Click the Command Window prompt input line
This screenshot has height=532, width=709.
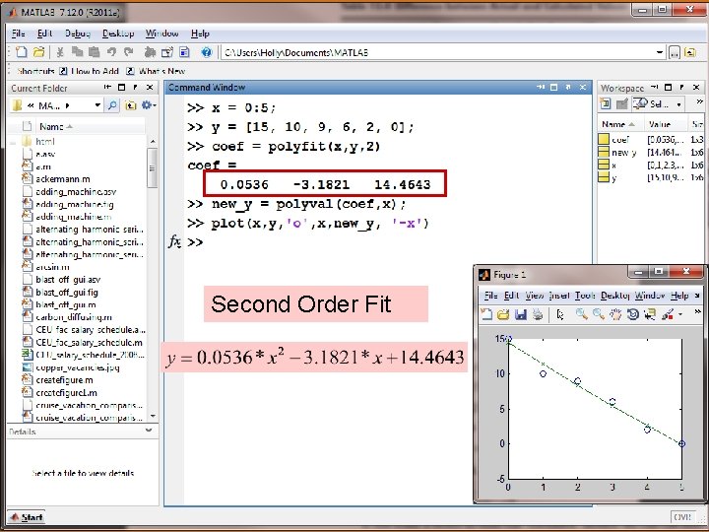[x=389, y=242]
